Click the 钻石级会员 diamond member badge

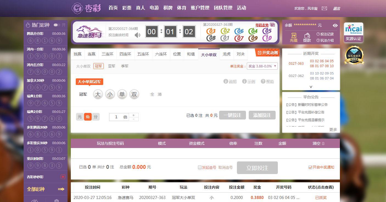(x=354, y=55)
